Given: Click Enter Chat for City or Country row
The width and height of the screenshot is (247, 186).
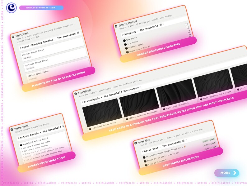Looking at the screenshot, I should [x=211, y=148].
